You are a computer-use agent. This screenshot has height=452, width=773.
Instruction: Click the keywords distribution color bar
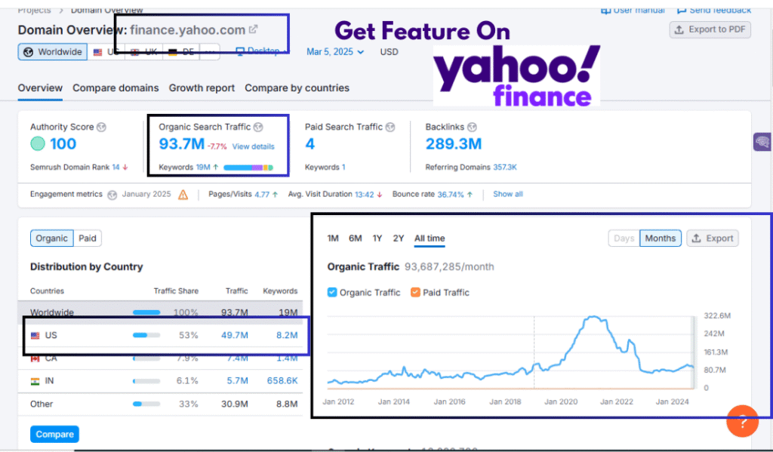[x=248, y=168]
